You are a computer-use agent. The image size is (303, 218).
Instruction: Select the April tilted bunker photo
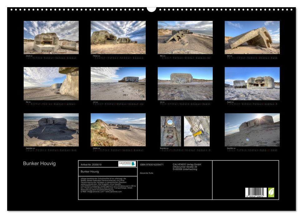point(252,37)
